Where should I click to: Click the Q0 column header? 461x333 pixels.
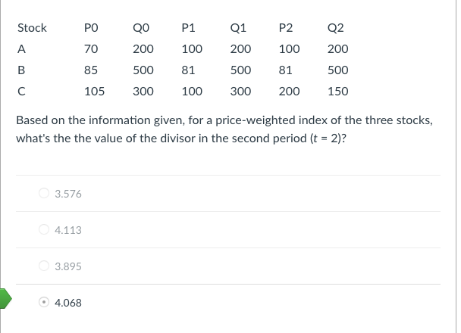[141, 28]
